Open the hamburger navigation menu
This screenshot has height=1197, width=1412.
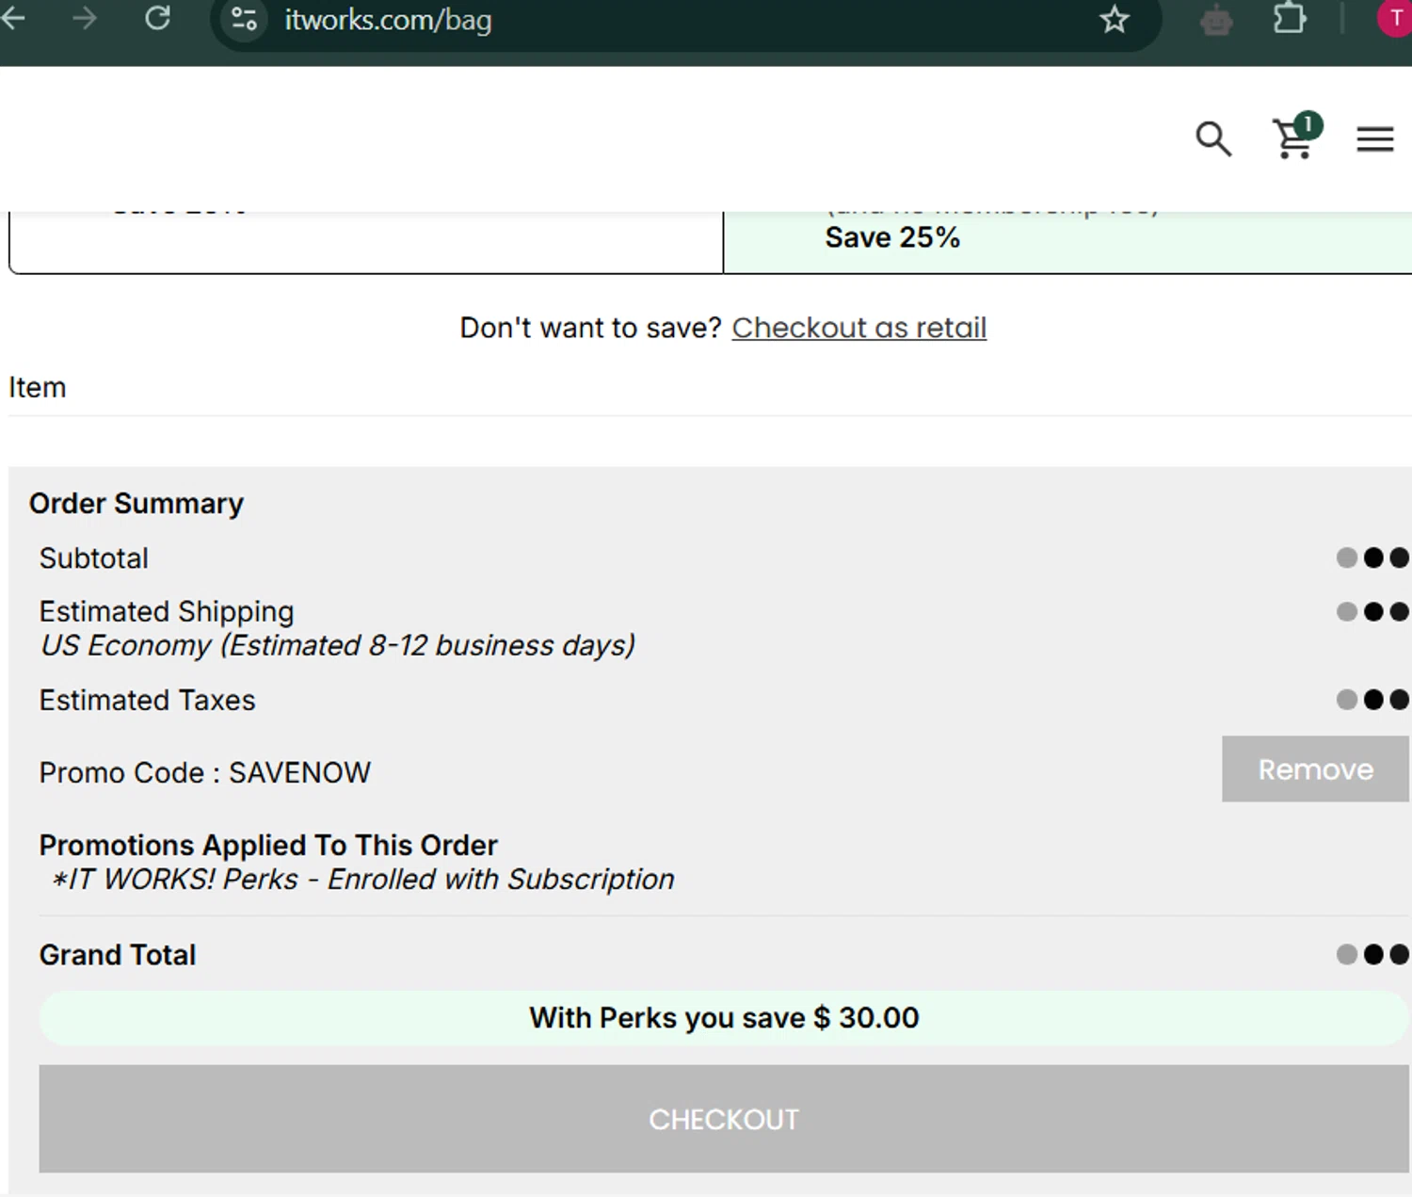point(1374,139)
